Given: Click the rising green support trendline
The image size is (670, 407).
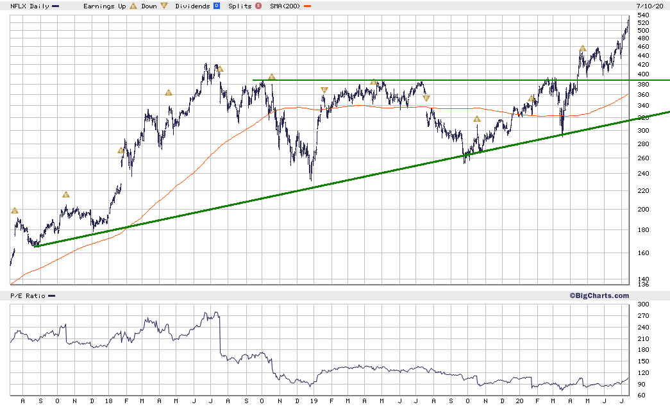Looking at the screenshot, I should point(352,179).
